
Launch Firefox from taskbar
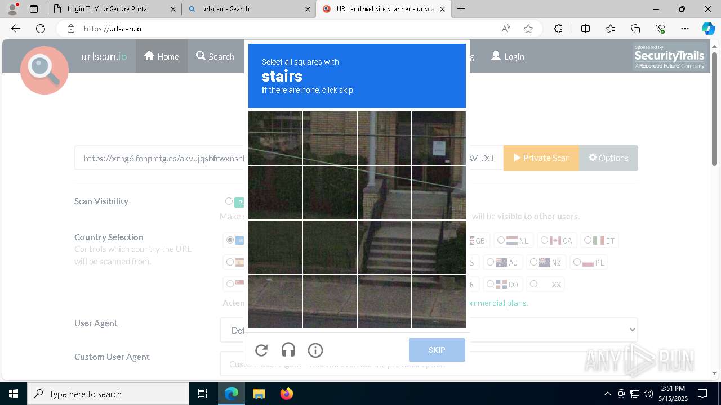[x=287, y=394]
